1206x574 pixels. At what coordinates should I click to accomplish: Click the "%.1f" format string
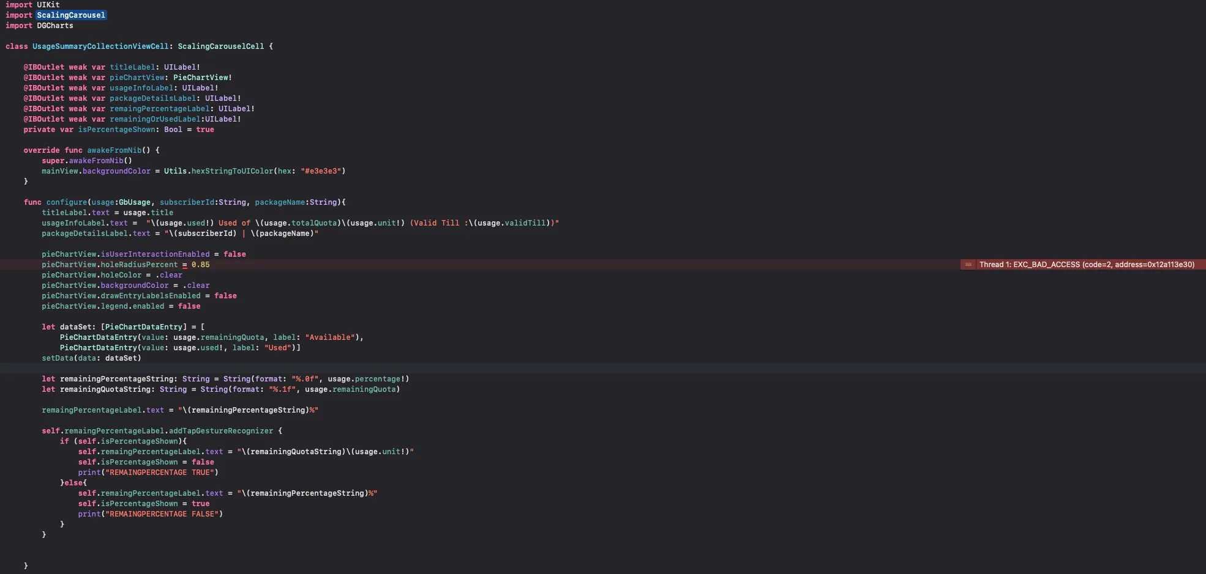(282, 389)
